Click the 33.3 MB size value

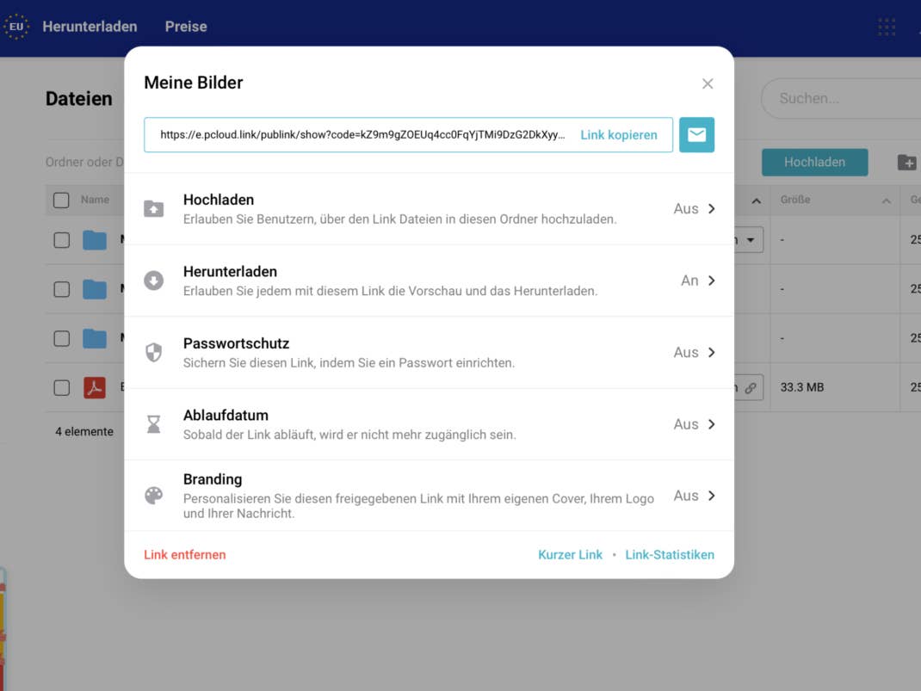(801, 387)
